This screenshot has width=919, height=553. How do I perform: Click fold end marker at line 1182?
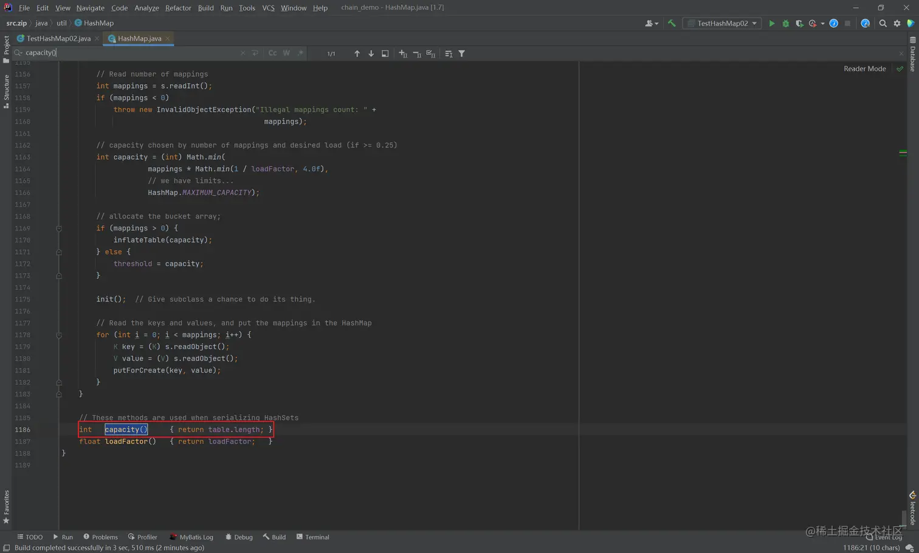click(x=59, y=382)
